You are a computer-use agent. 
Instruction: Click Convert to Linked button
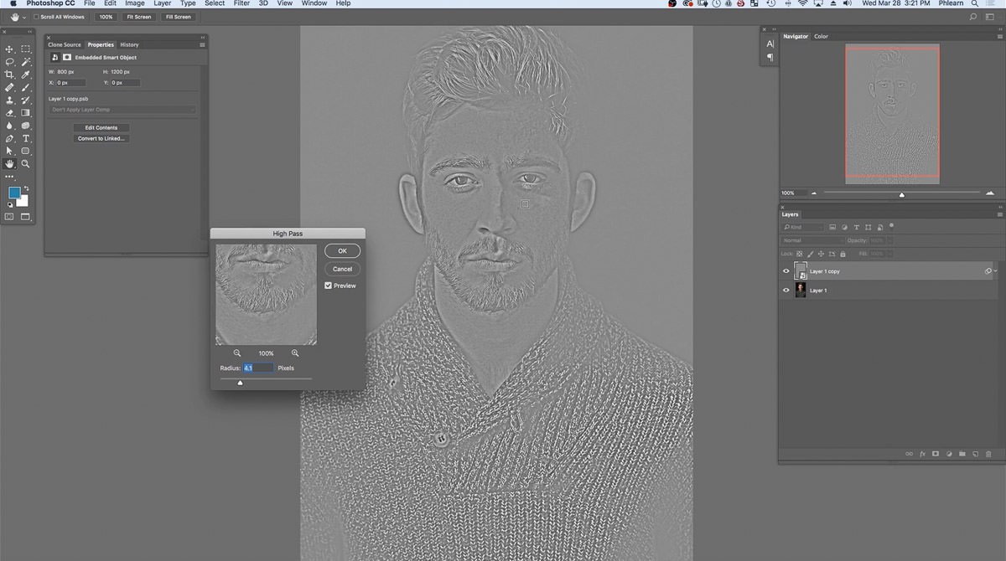(101, 138)
